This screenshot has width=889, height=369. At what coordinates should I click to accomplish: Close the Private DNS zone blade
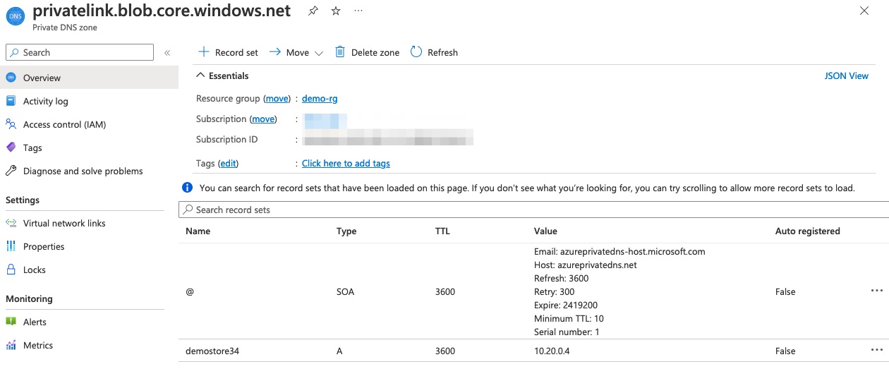(864, 11)
